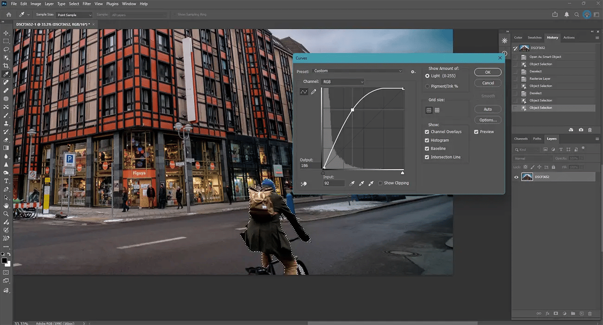
Task: Pick the black point eyedropper in Curves
Action: tap(353, 184)
